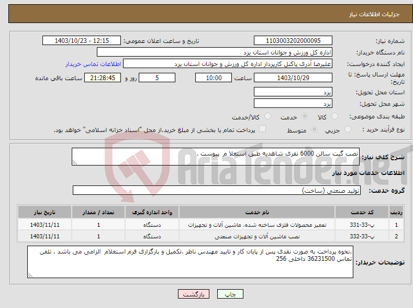
Task: Click the buyer organization name field
Action: tap(215, 52)
